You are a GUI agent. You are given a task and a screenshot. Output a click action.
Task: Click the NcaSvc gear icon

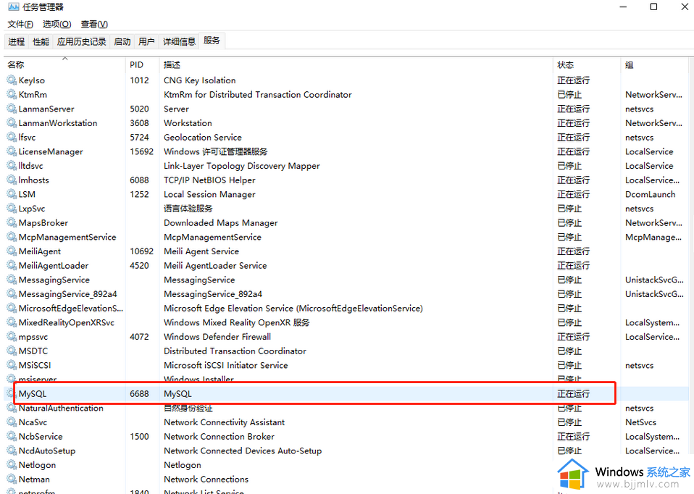[12, 422]
